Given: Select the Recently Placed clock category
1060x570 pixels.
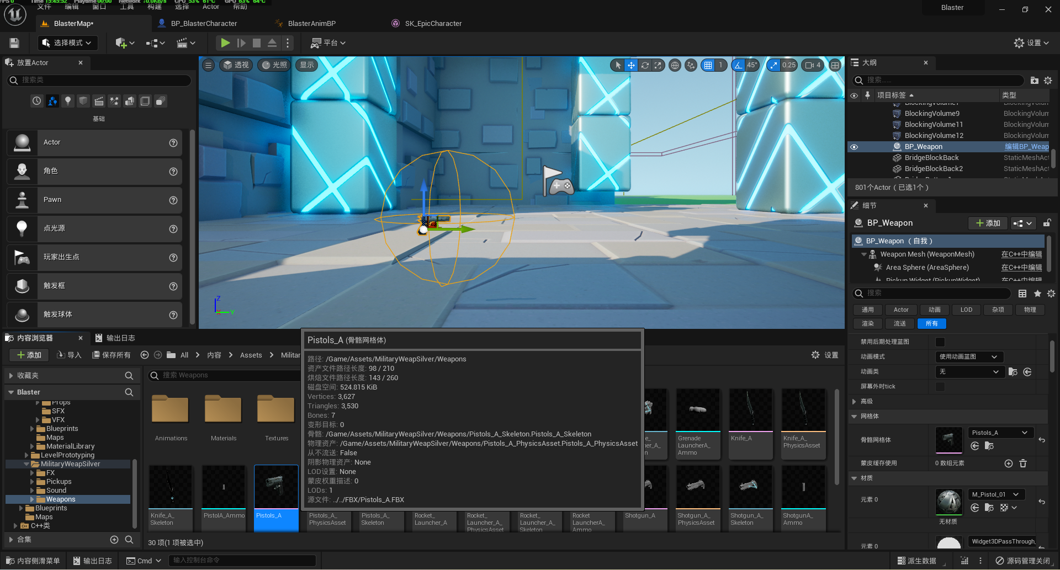Looking at the screenshot, I should (36, 101).
